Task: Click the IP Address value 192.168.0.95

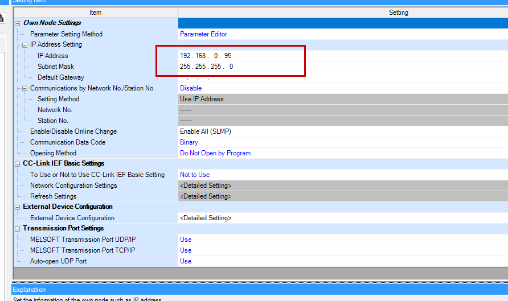Action: (x=206, y=56)
